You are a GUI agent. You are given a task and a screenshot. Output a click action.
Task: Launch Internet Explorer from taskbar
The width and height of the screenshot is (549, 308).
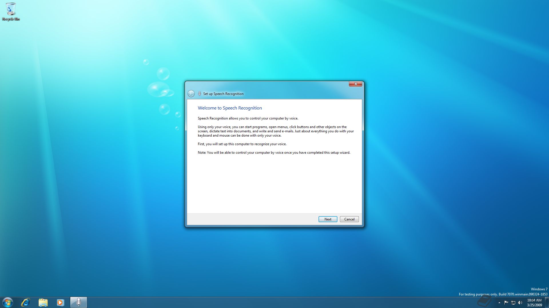[25, 302]
